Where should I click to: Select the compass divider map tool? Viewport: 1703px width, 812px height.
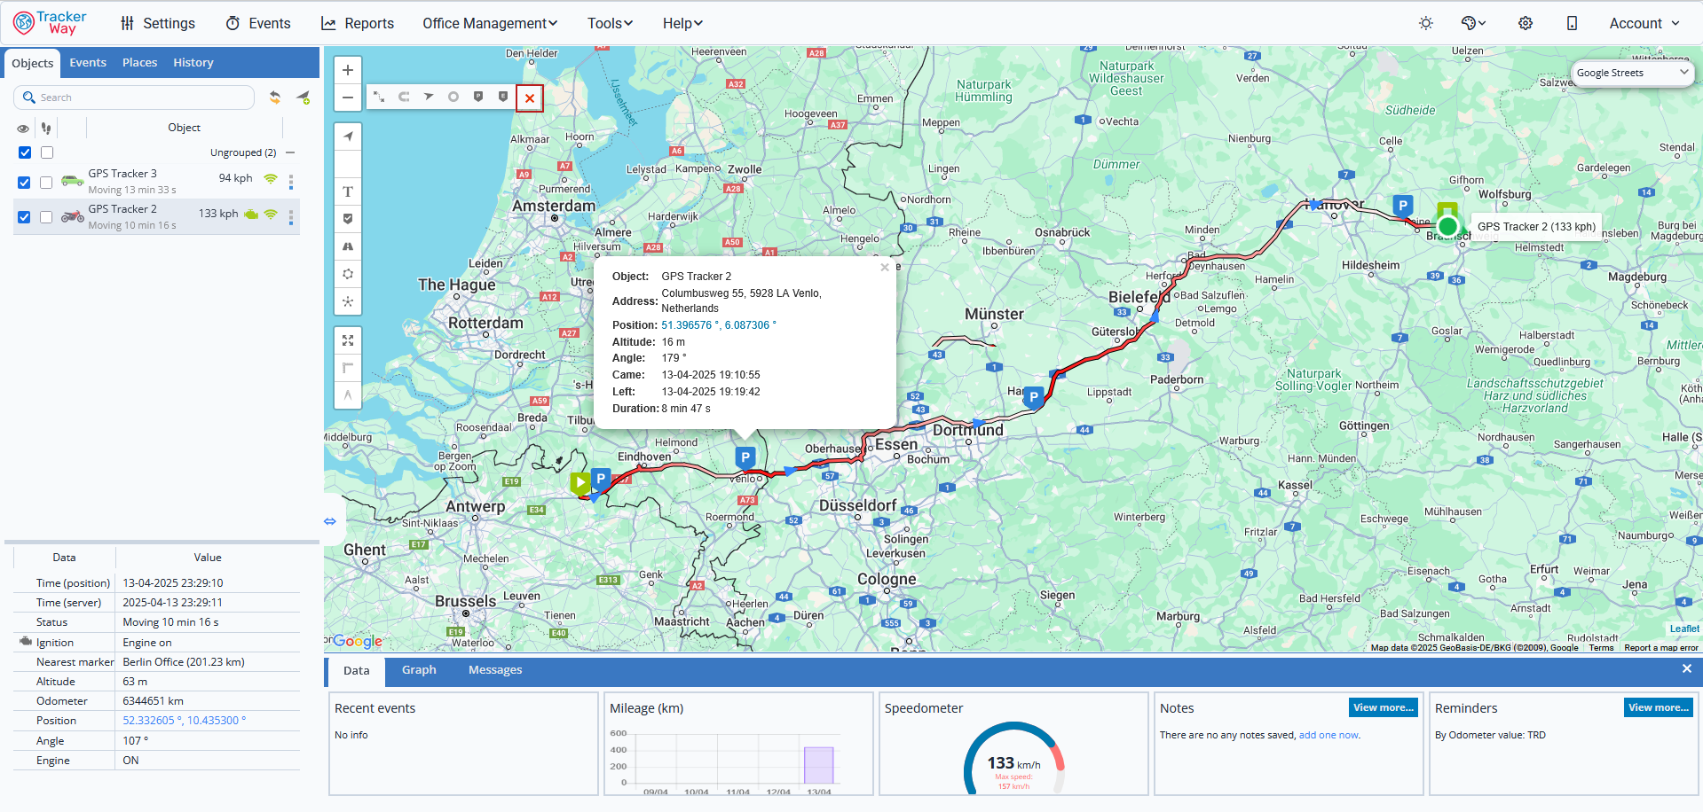[348, 395]
